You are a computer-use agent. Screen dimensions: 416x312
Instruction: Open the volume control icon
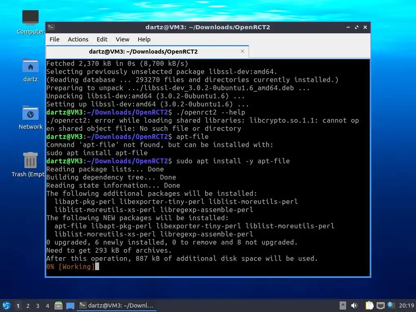354,305
